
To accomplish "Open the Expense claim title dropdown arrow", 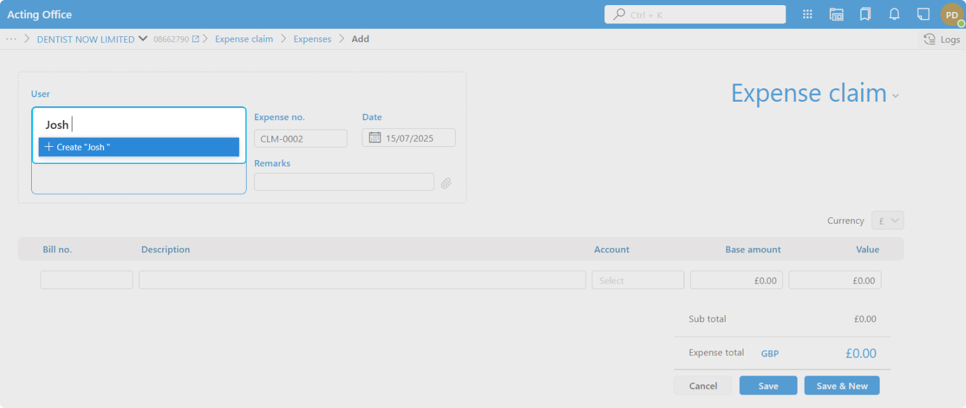I will [895, 96].
